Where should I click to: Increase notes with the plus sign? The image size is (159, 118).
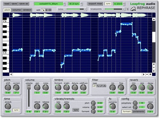[85, 9]
